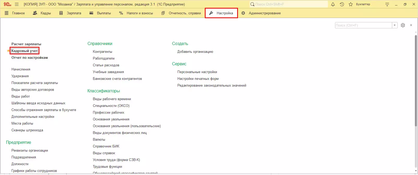Open Валюты classifier
418x175 pixels.
99,139
